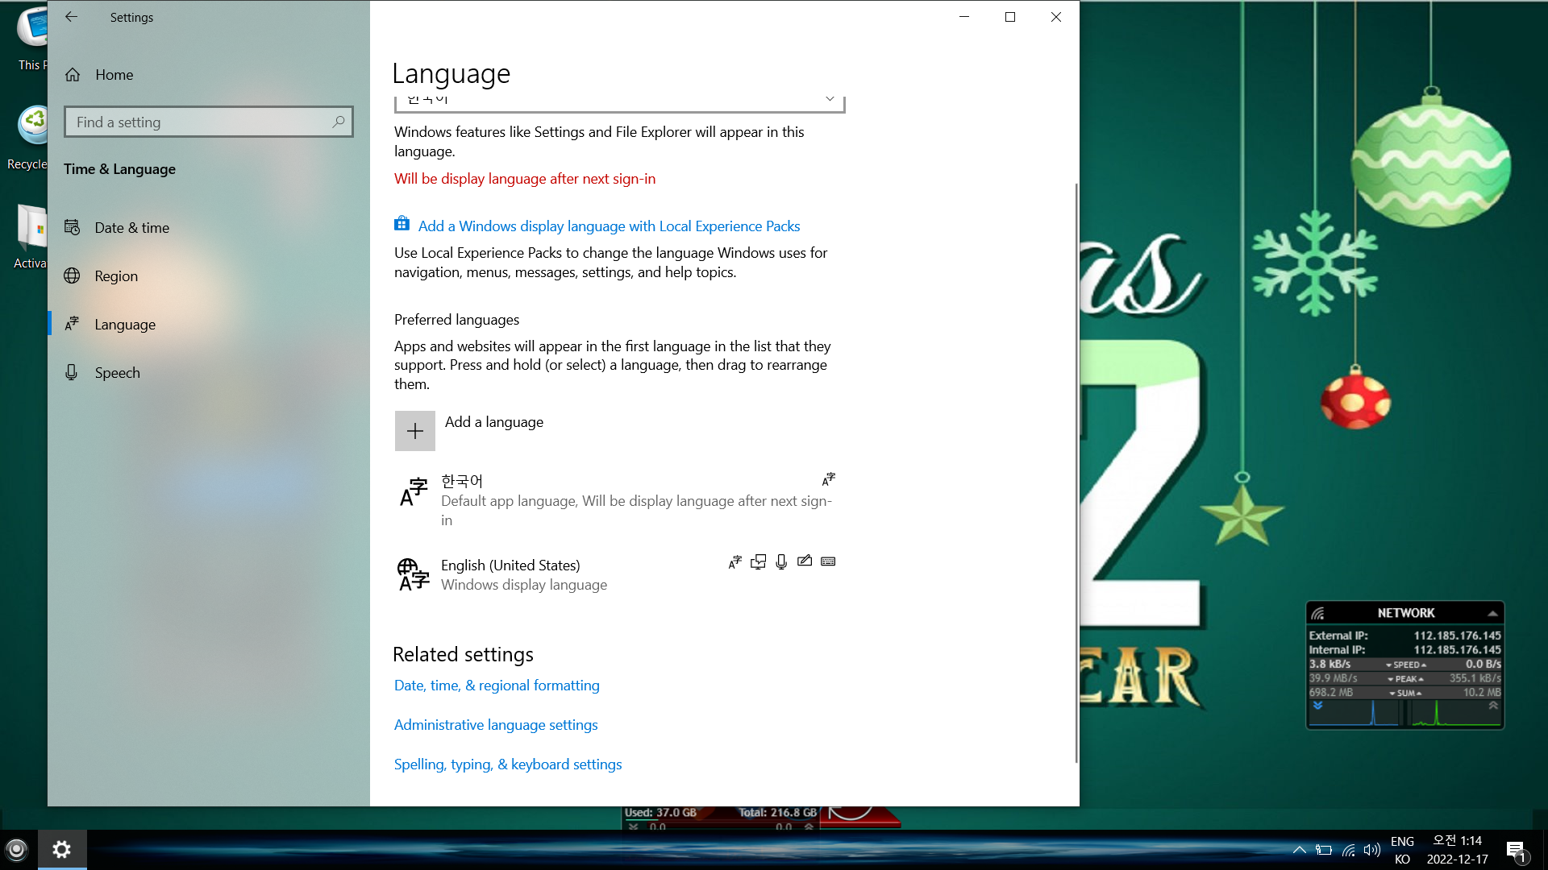1548x870 pixels.
Task: Click the NETWORK widget signal icon
Action: click(1318, 613)
